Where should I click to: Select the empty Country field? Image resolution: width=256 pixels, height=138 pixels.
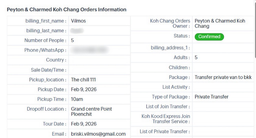click(99, 60)
